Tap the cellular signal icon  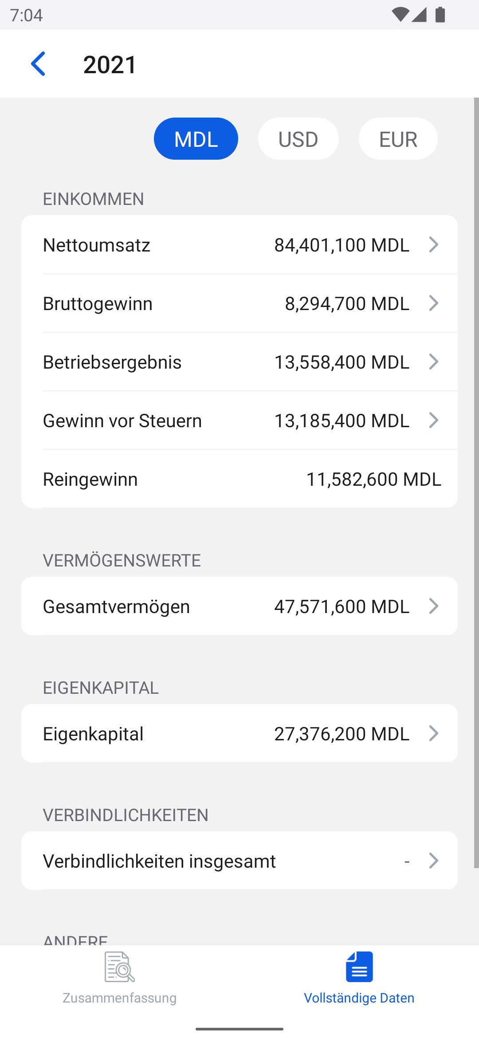point(419,15)
